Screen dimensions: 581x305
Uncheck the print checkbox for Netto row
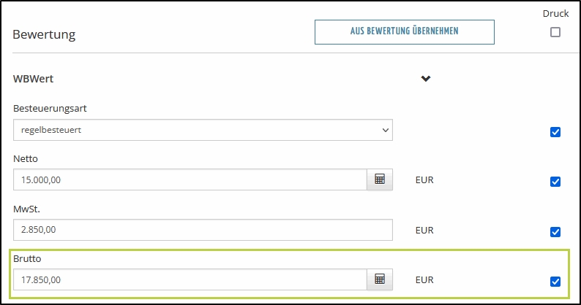pos(555,182)
